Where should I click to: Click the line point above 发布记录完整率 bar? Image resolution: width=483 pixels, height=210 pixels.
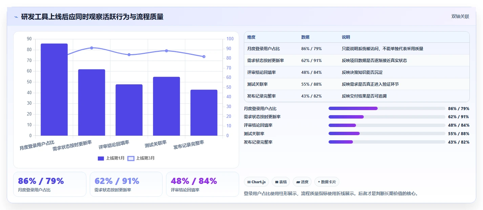pos(204,57)
